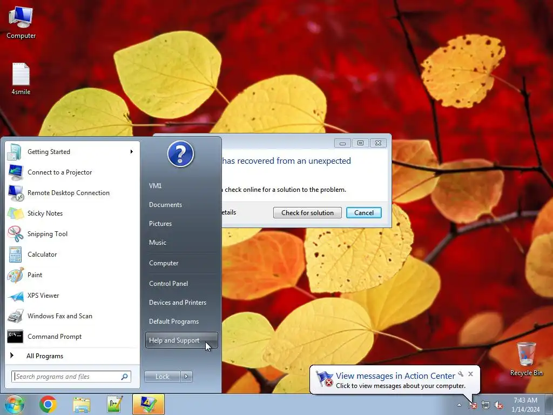Click the Snipping Tool scissors icon

click(15, 234)
